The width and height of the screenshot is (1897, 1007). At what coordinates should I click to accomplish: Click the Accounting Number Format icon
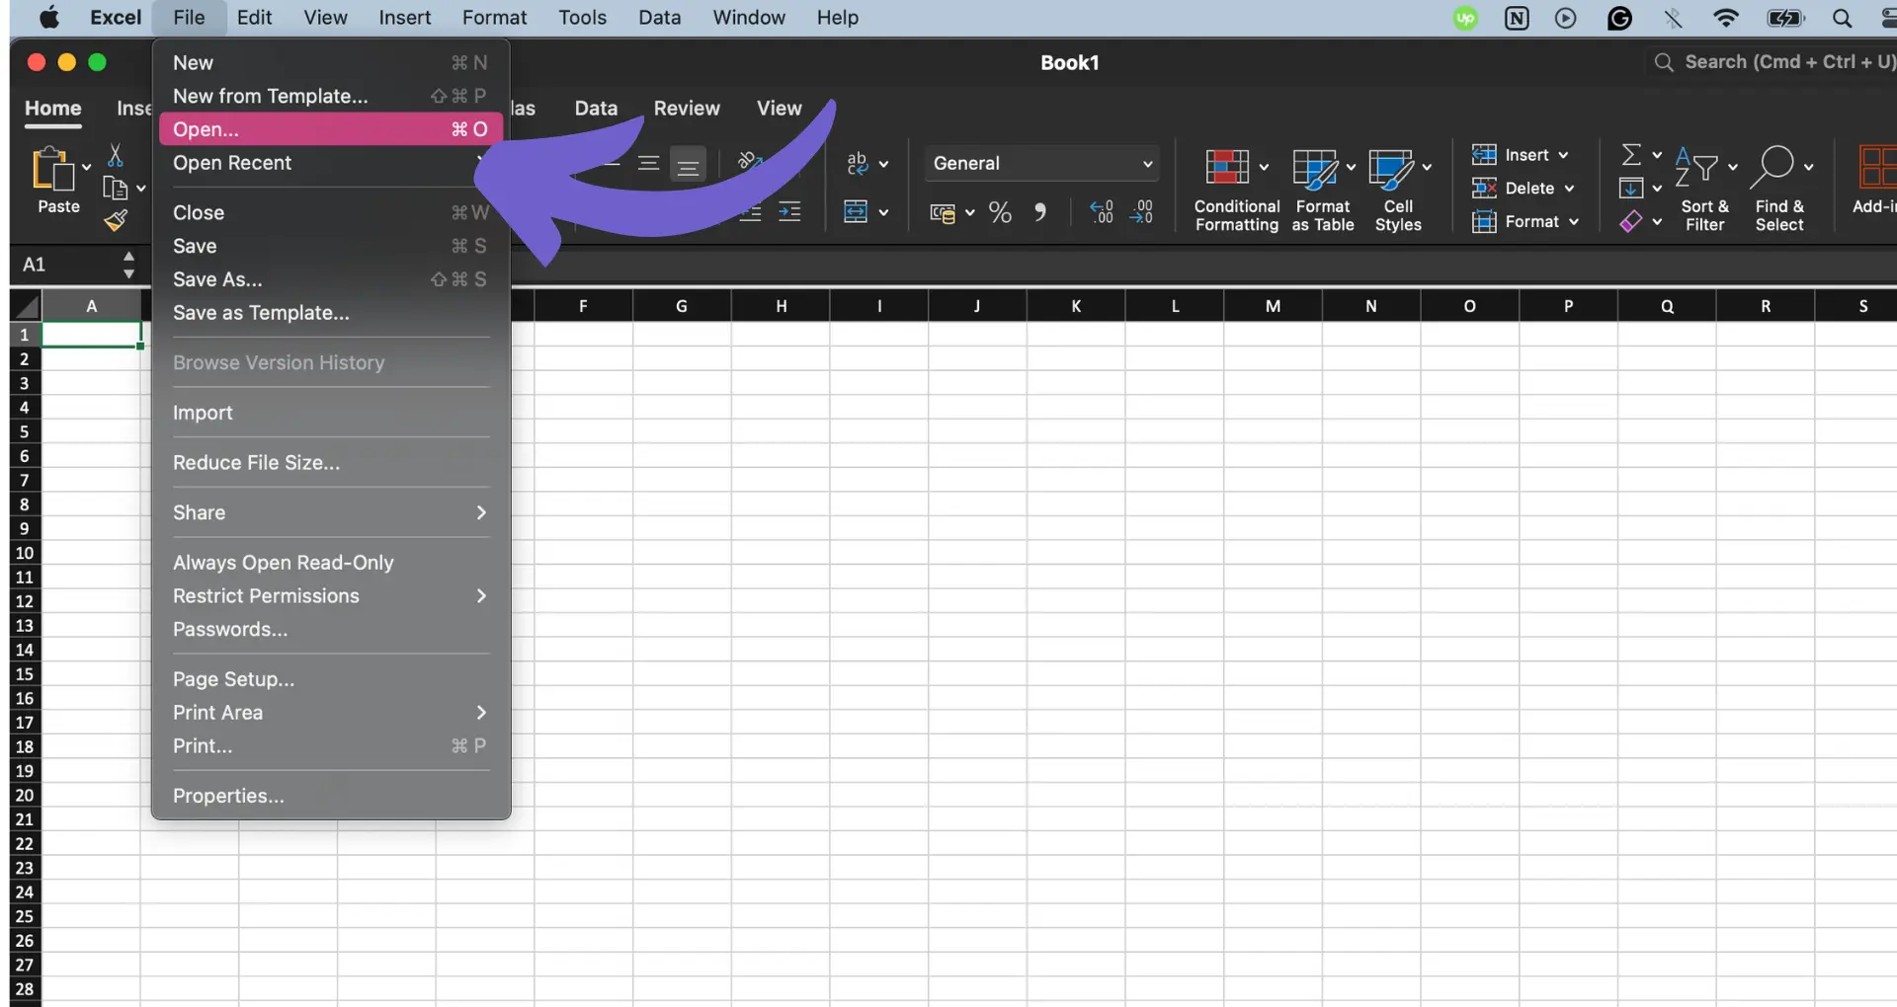[x=944, y=212]
